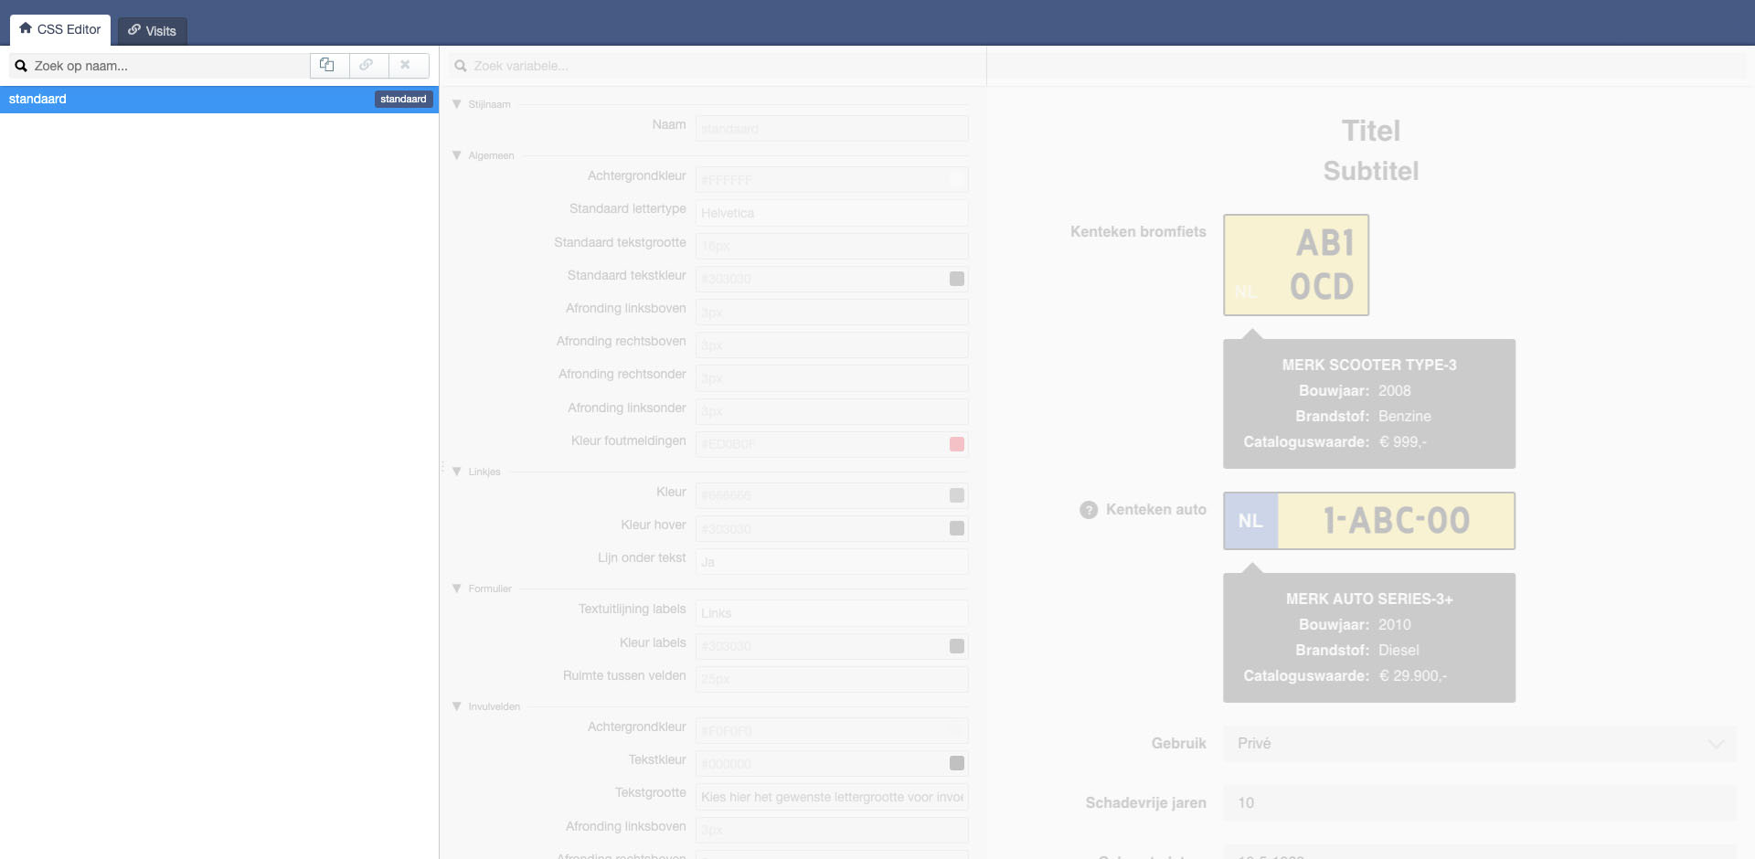This screenshot has width=1755, height=859.
Task: Click the Afronding rechtsboven field in Algemeen
Action: click(832, 345)
